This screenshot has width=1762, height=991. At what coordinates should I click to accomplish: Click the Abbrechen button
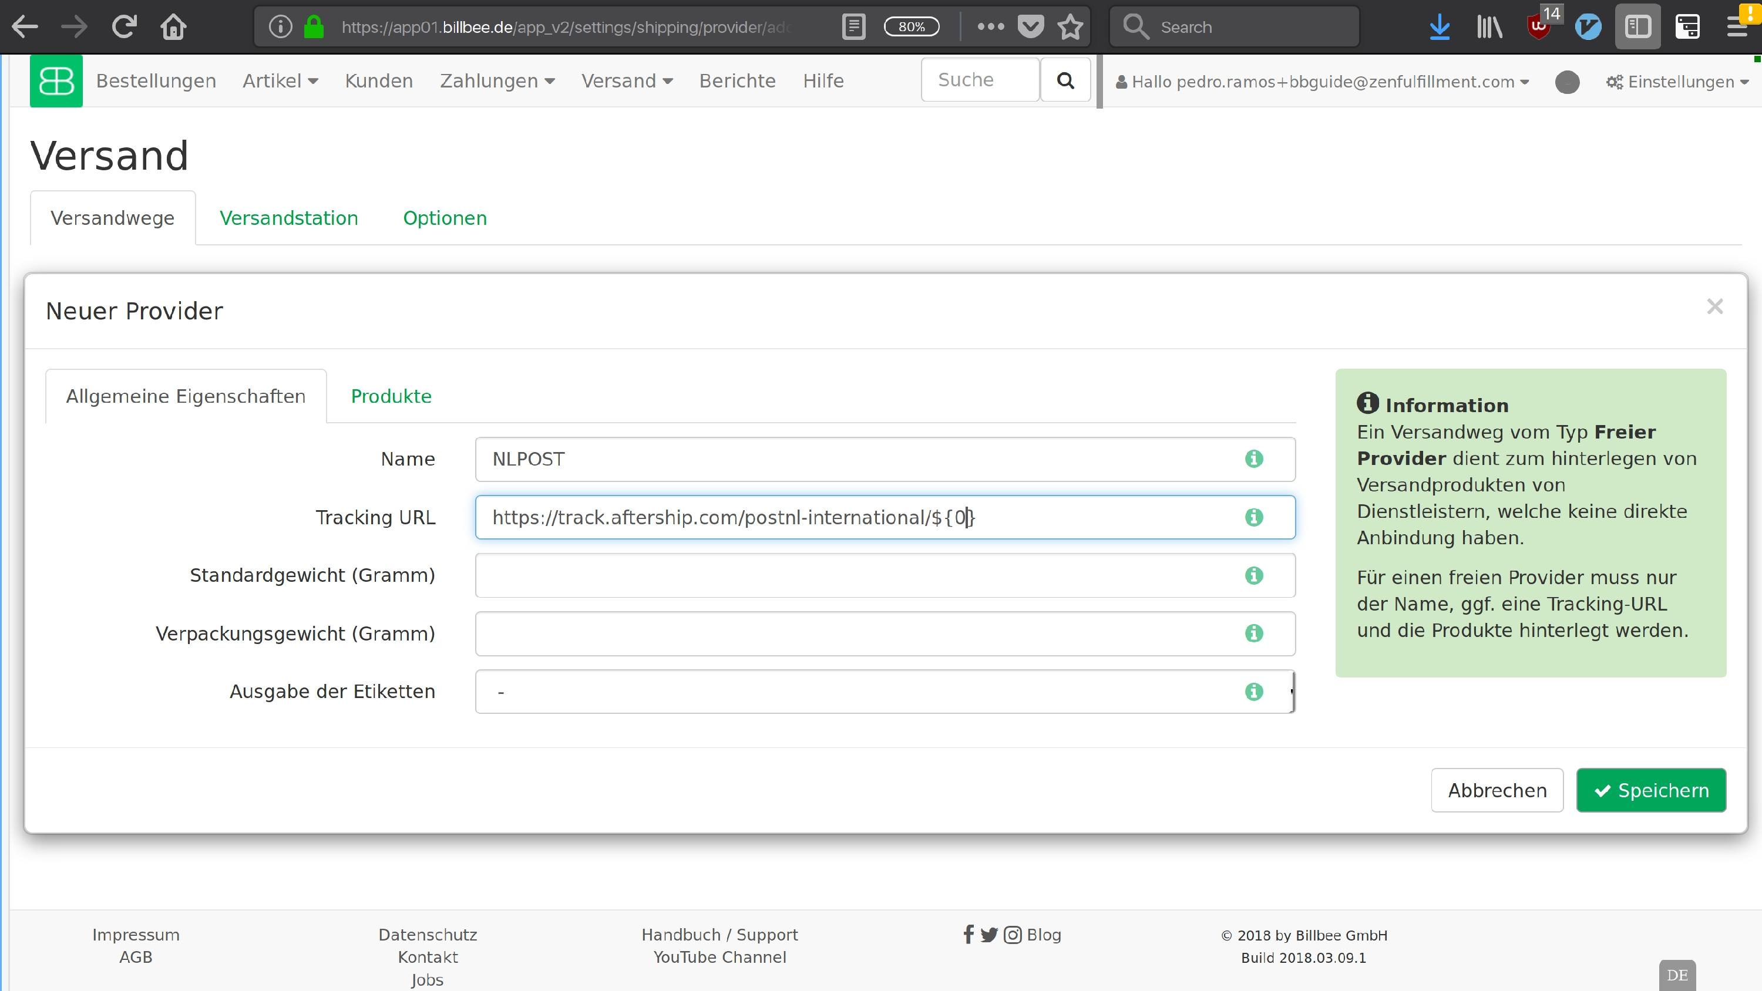1497,790
